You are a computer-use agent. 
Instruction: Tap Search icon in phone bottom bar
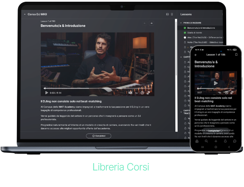coord(206,141)
